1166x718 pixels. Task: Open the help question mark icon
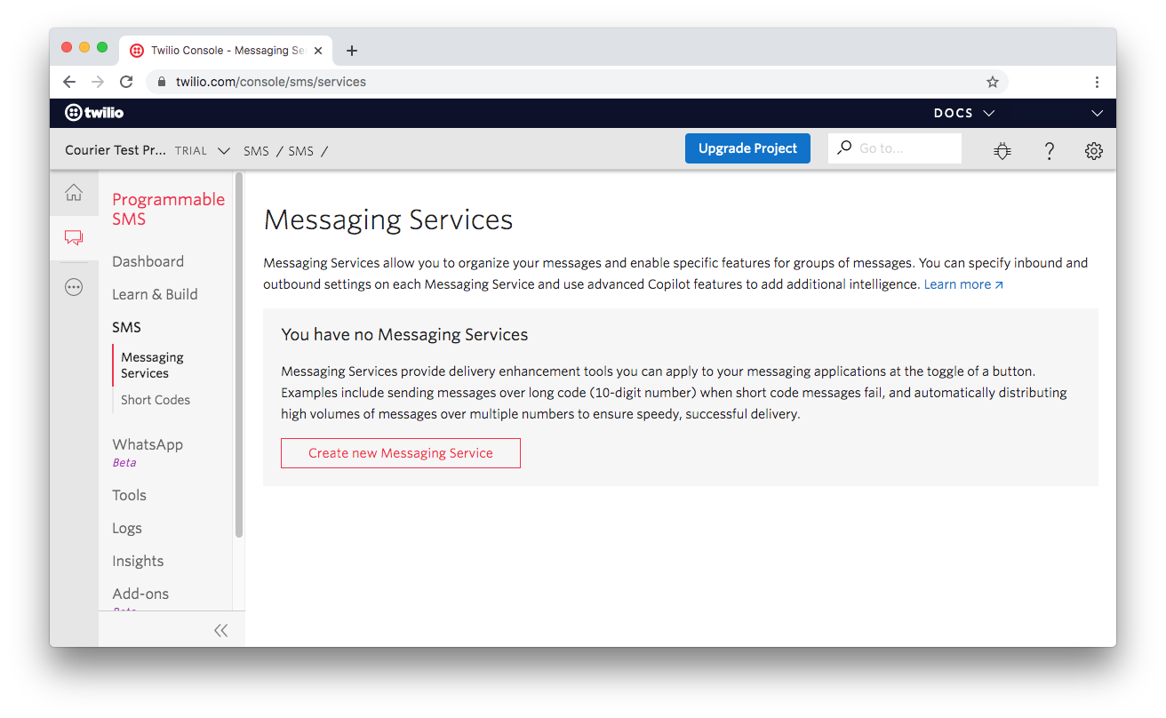[x=1049, y=151]
